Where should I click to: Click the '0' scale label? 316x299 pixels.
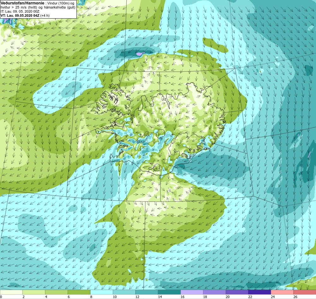tap(1, 297)
